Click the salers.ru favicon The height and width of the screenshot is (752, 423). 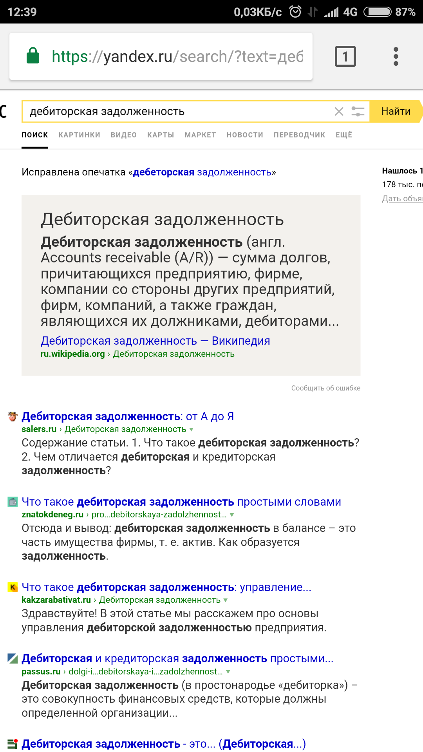coord(13,416)
